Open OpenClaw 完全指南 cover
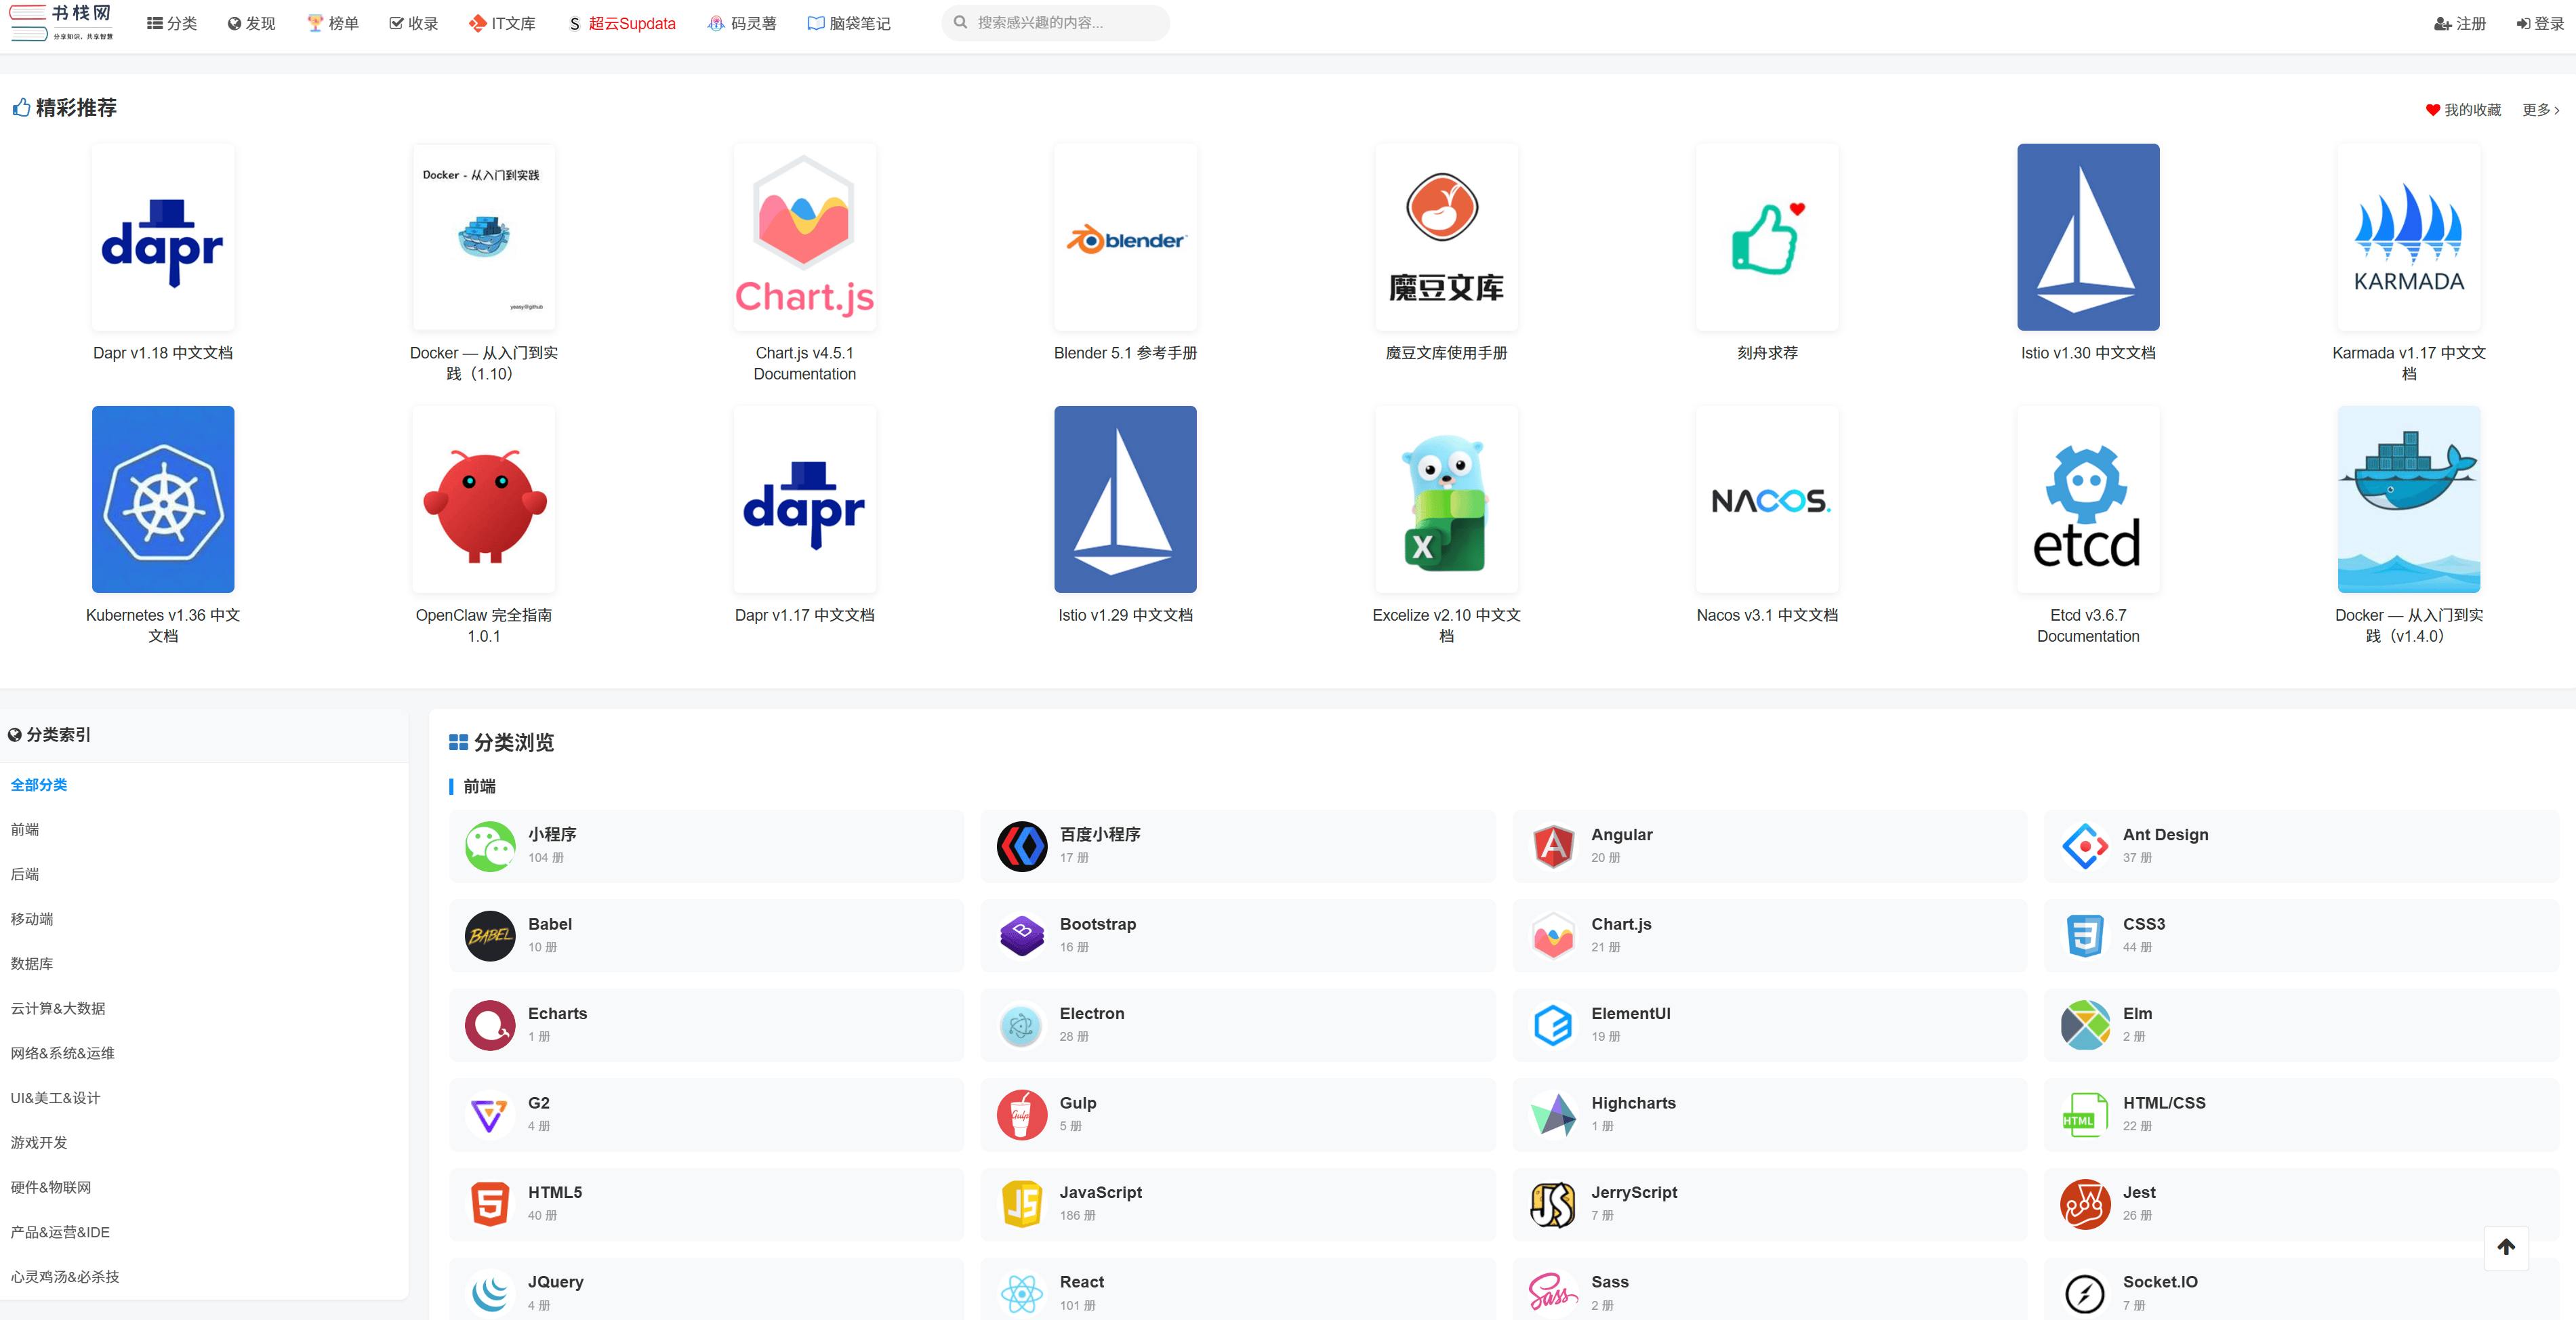Viewport: 2576px width, 1320px height. click(484, 499)
